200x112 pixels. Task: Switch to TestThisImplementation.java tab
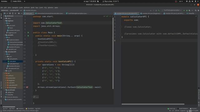tap(77, 13)
